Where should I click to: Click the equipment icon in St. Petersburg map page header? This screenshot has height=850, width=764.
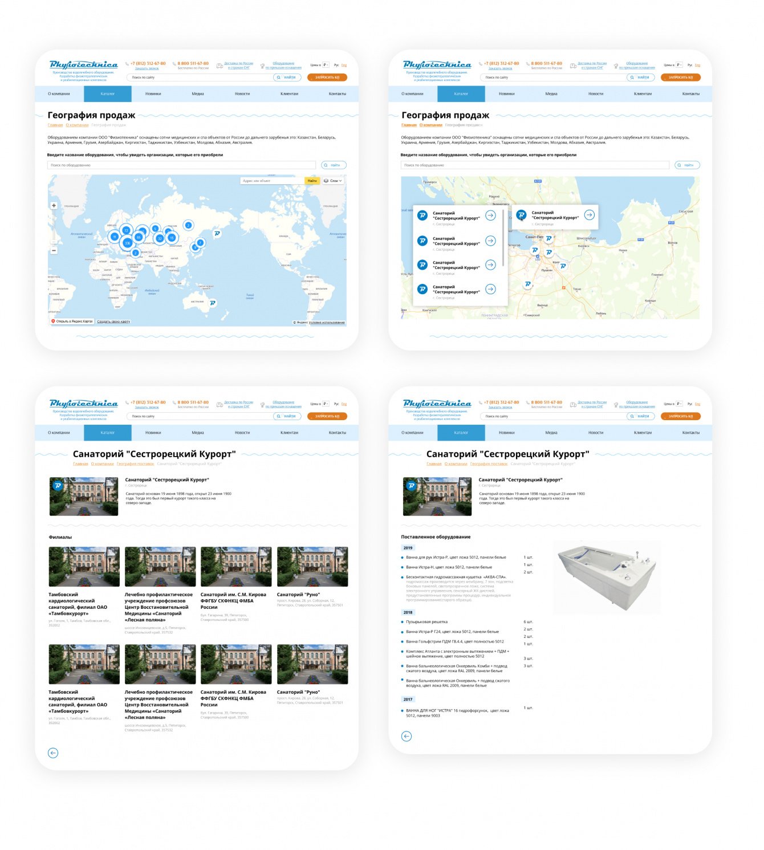point(616,66)
